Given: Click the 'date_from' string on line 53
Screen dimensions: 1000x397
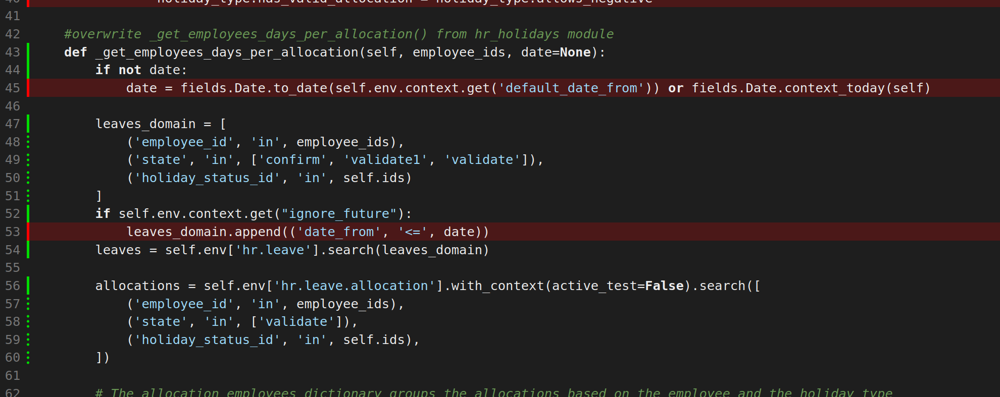Looking at the screenshot, I should tap(339, 232).
